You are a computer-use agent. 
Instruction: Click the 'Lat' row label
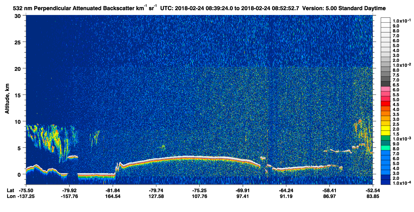tap(11, 190)
